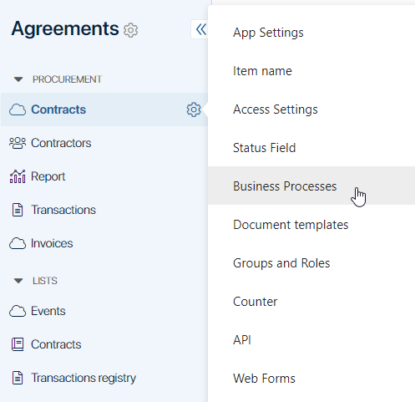
Task: Select Business Processes menu entry
Action: [x=311, y=186]
